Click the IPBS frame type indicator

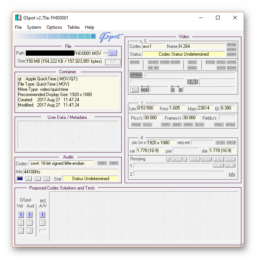[x=136, y=75]
